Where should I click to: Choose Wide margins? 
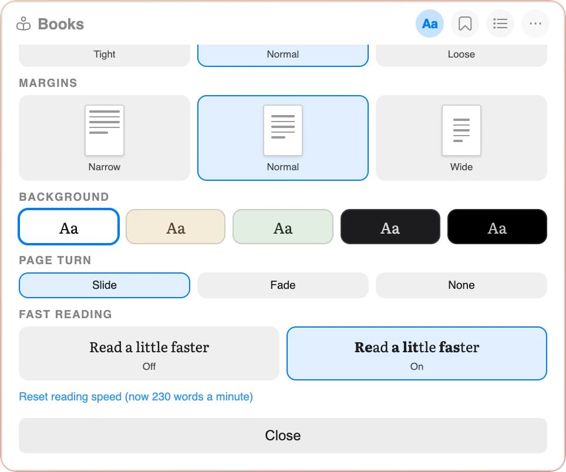coord(461,138)
